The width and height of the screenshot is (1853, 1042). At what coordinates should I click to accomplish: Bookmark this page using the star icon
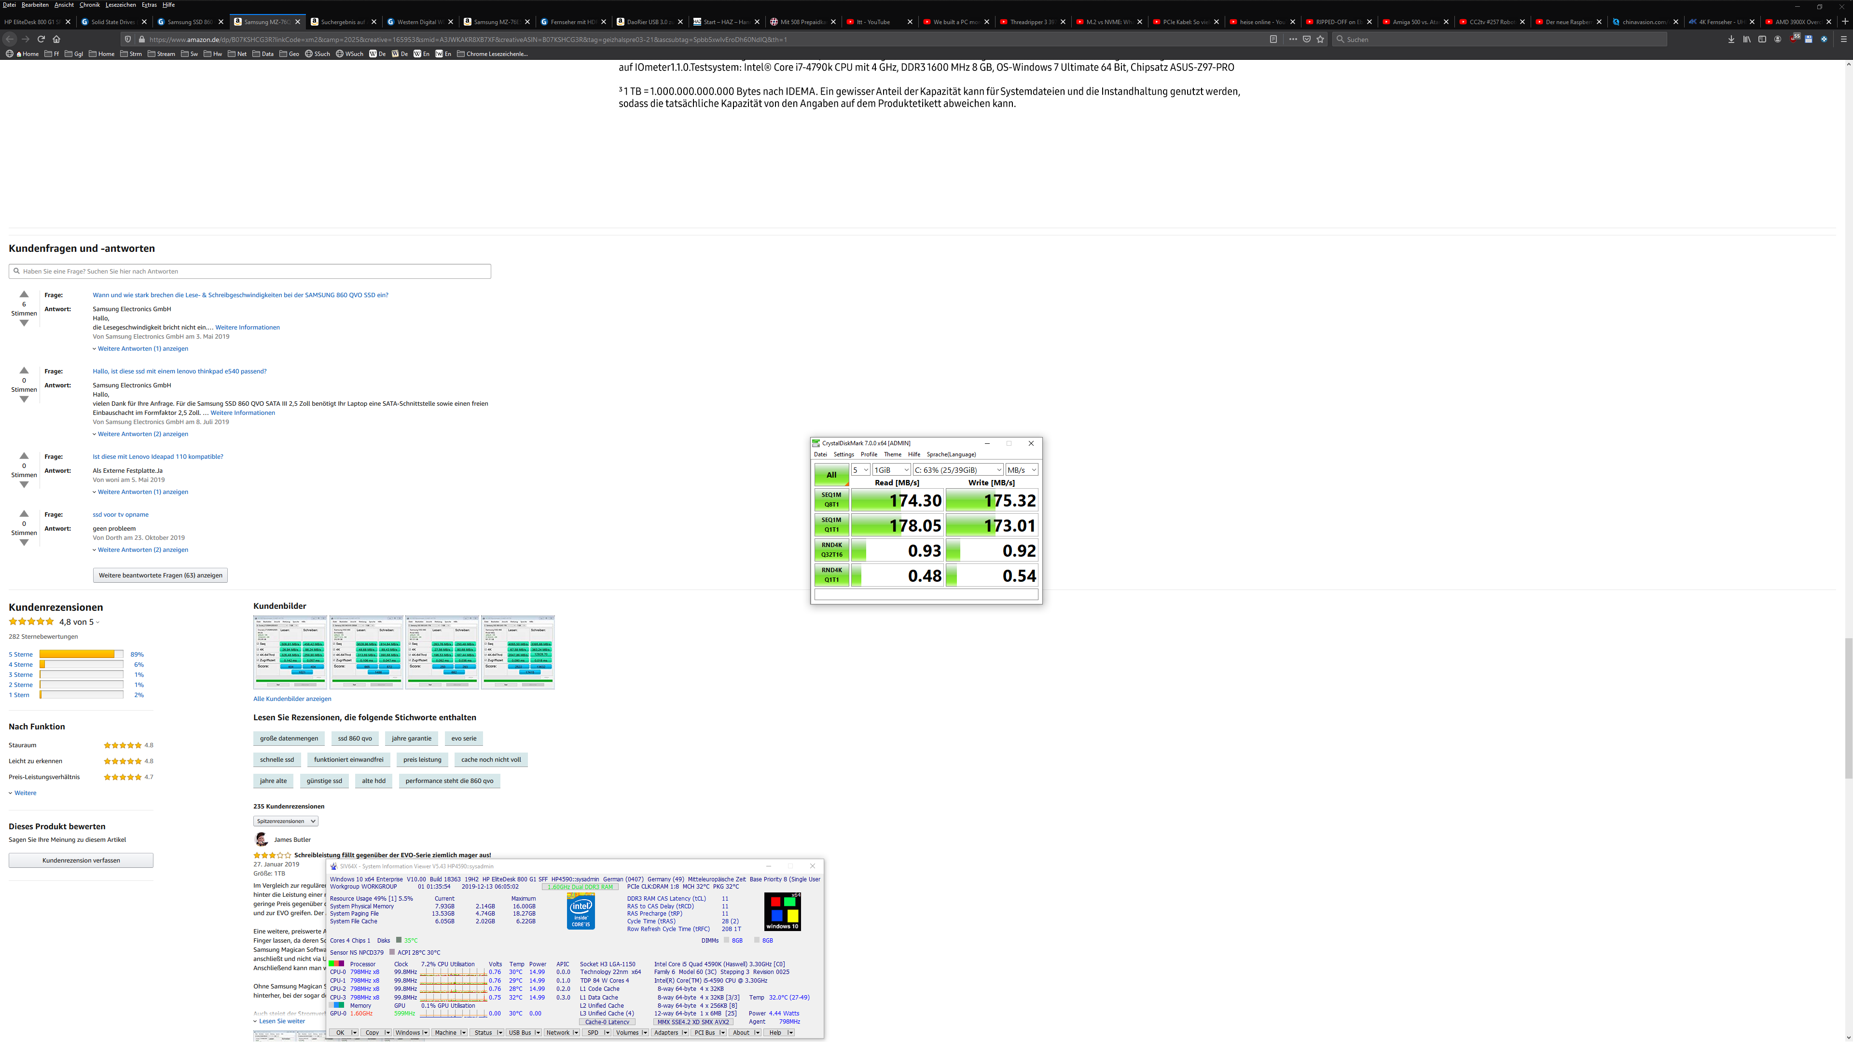[x=1320, y=39]
